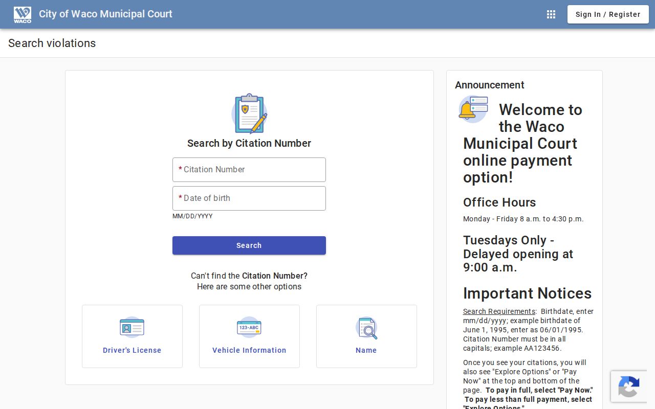Click "Can't find the Citation Number?" text

[249, 276]
